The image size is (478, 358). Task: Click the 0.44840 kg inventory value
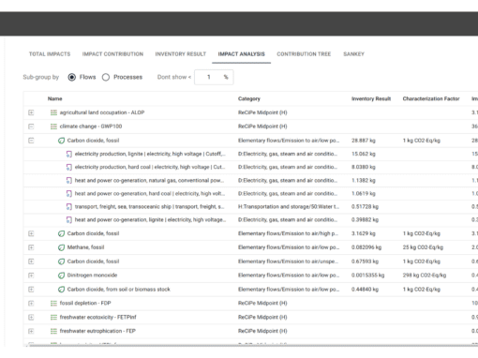pyautogui.click(x=365, y=290)
